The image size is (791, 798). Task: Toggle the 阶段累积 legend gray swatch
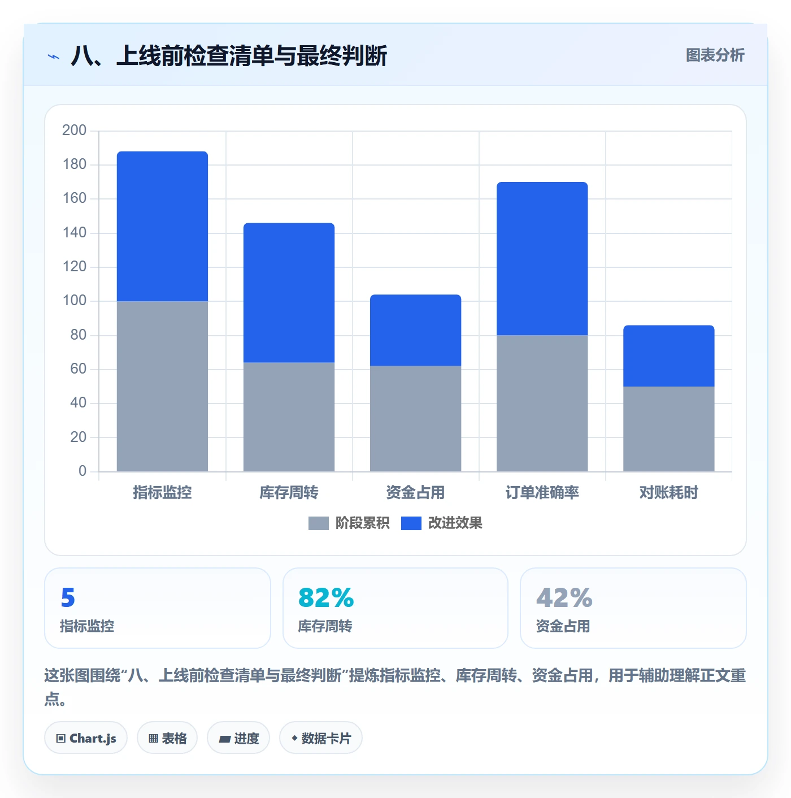click(318, 523)
